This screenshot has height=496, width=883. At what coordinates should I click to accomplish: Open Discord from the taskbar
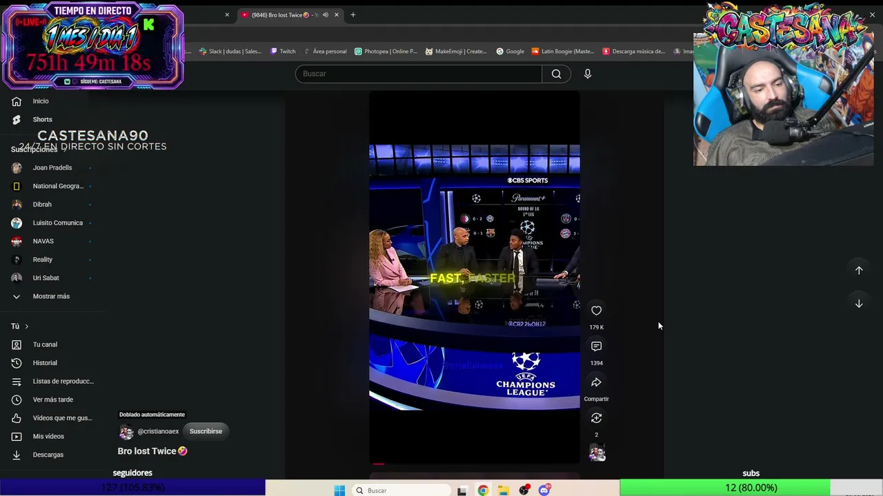(x=545, y=490)
